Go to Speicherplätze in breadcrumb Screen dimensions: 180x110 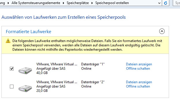click(x=78, y=3)
